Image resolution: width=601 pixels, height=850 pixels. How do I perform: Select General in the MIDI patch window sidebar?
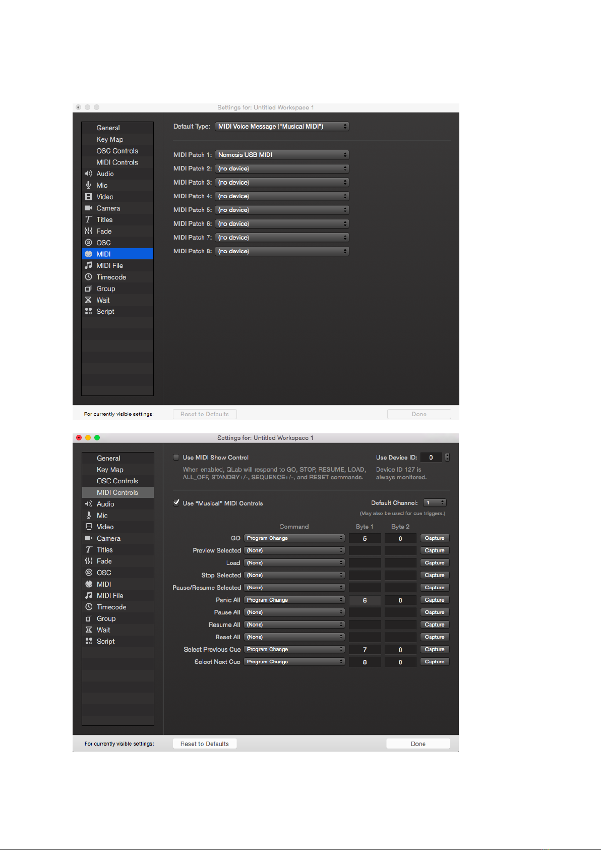[x=117, y=128]
